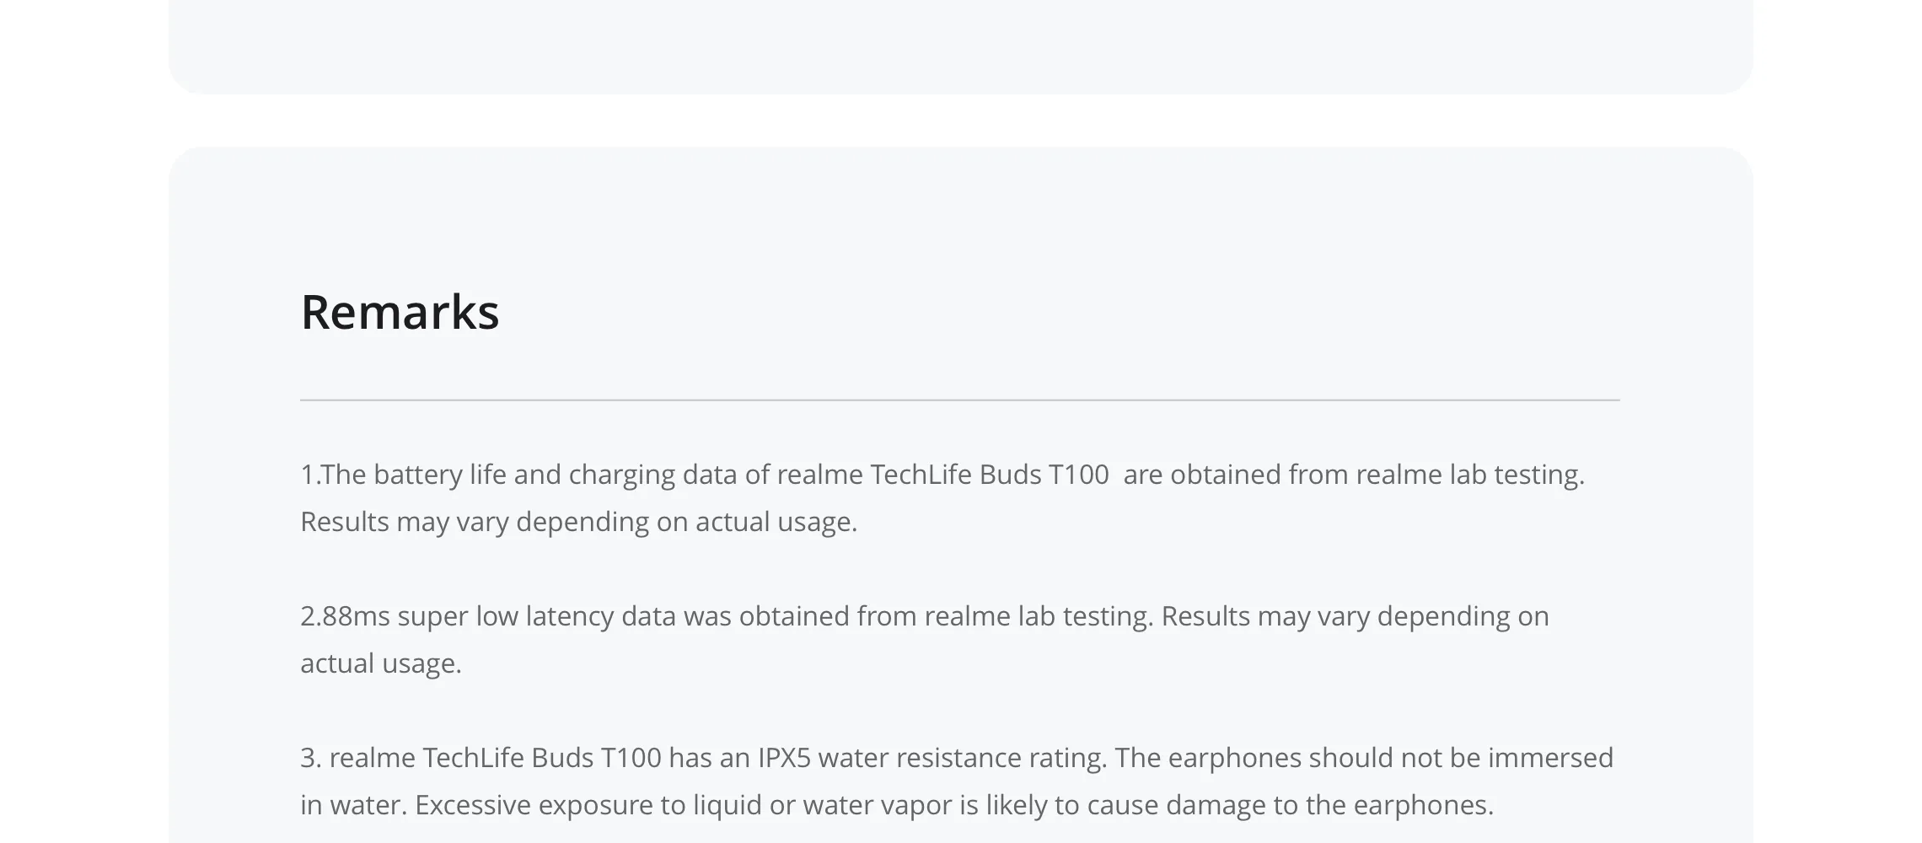Click "water resistance rating" phrase

pyautogui.click(x=963, y=758)
